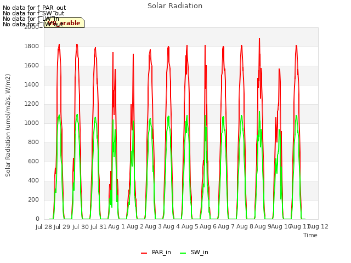Click the 1000 y-axis tick label
This screenshot has width=351, height=263.
point(32,123)
